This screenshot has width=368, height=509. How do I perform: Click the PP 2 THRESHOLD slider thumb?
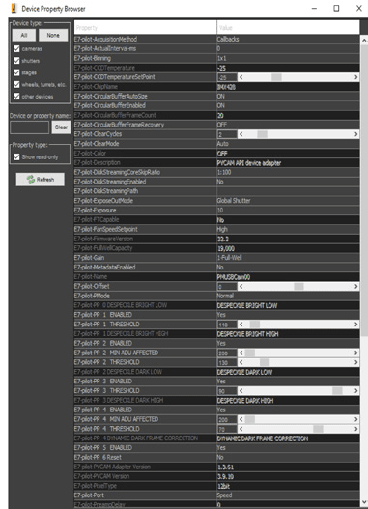coord(265,362)
